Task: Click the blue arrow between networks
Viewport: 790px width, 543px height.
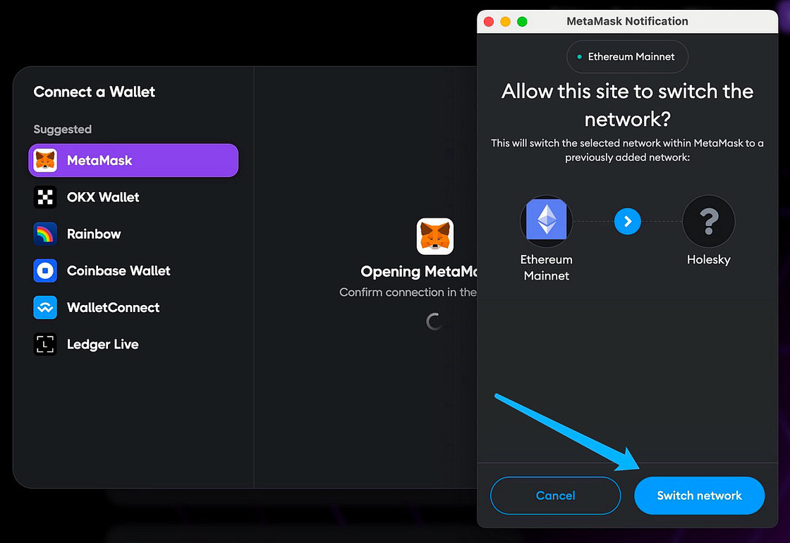Action: pos(627,222)
